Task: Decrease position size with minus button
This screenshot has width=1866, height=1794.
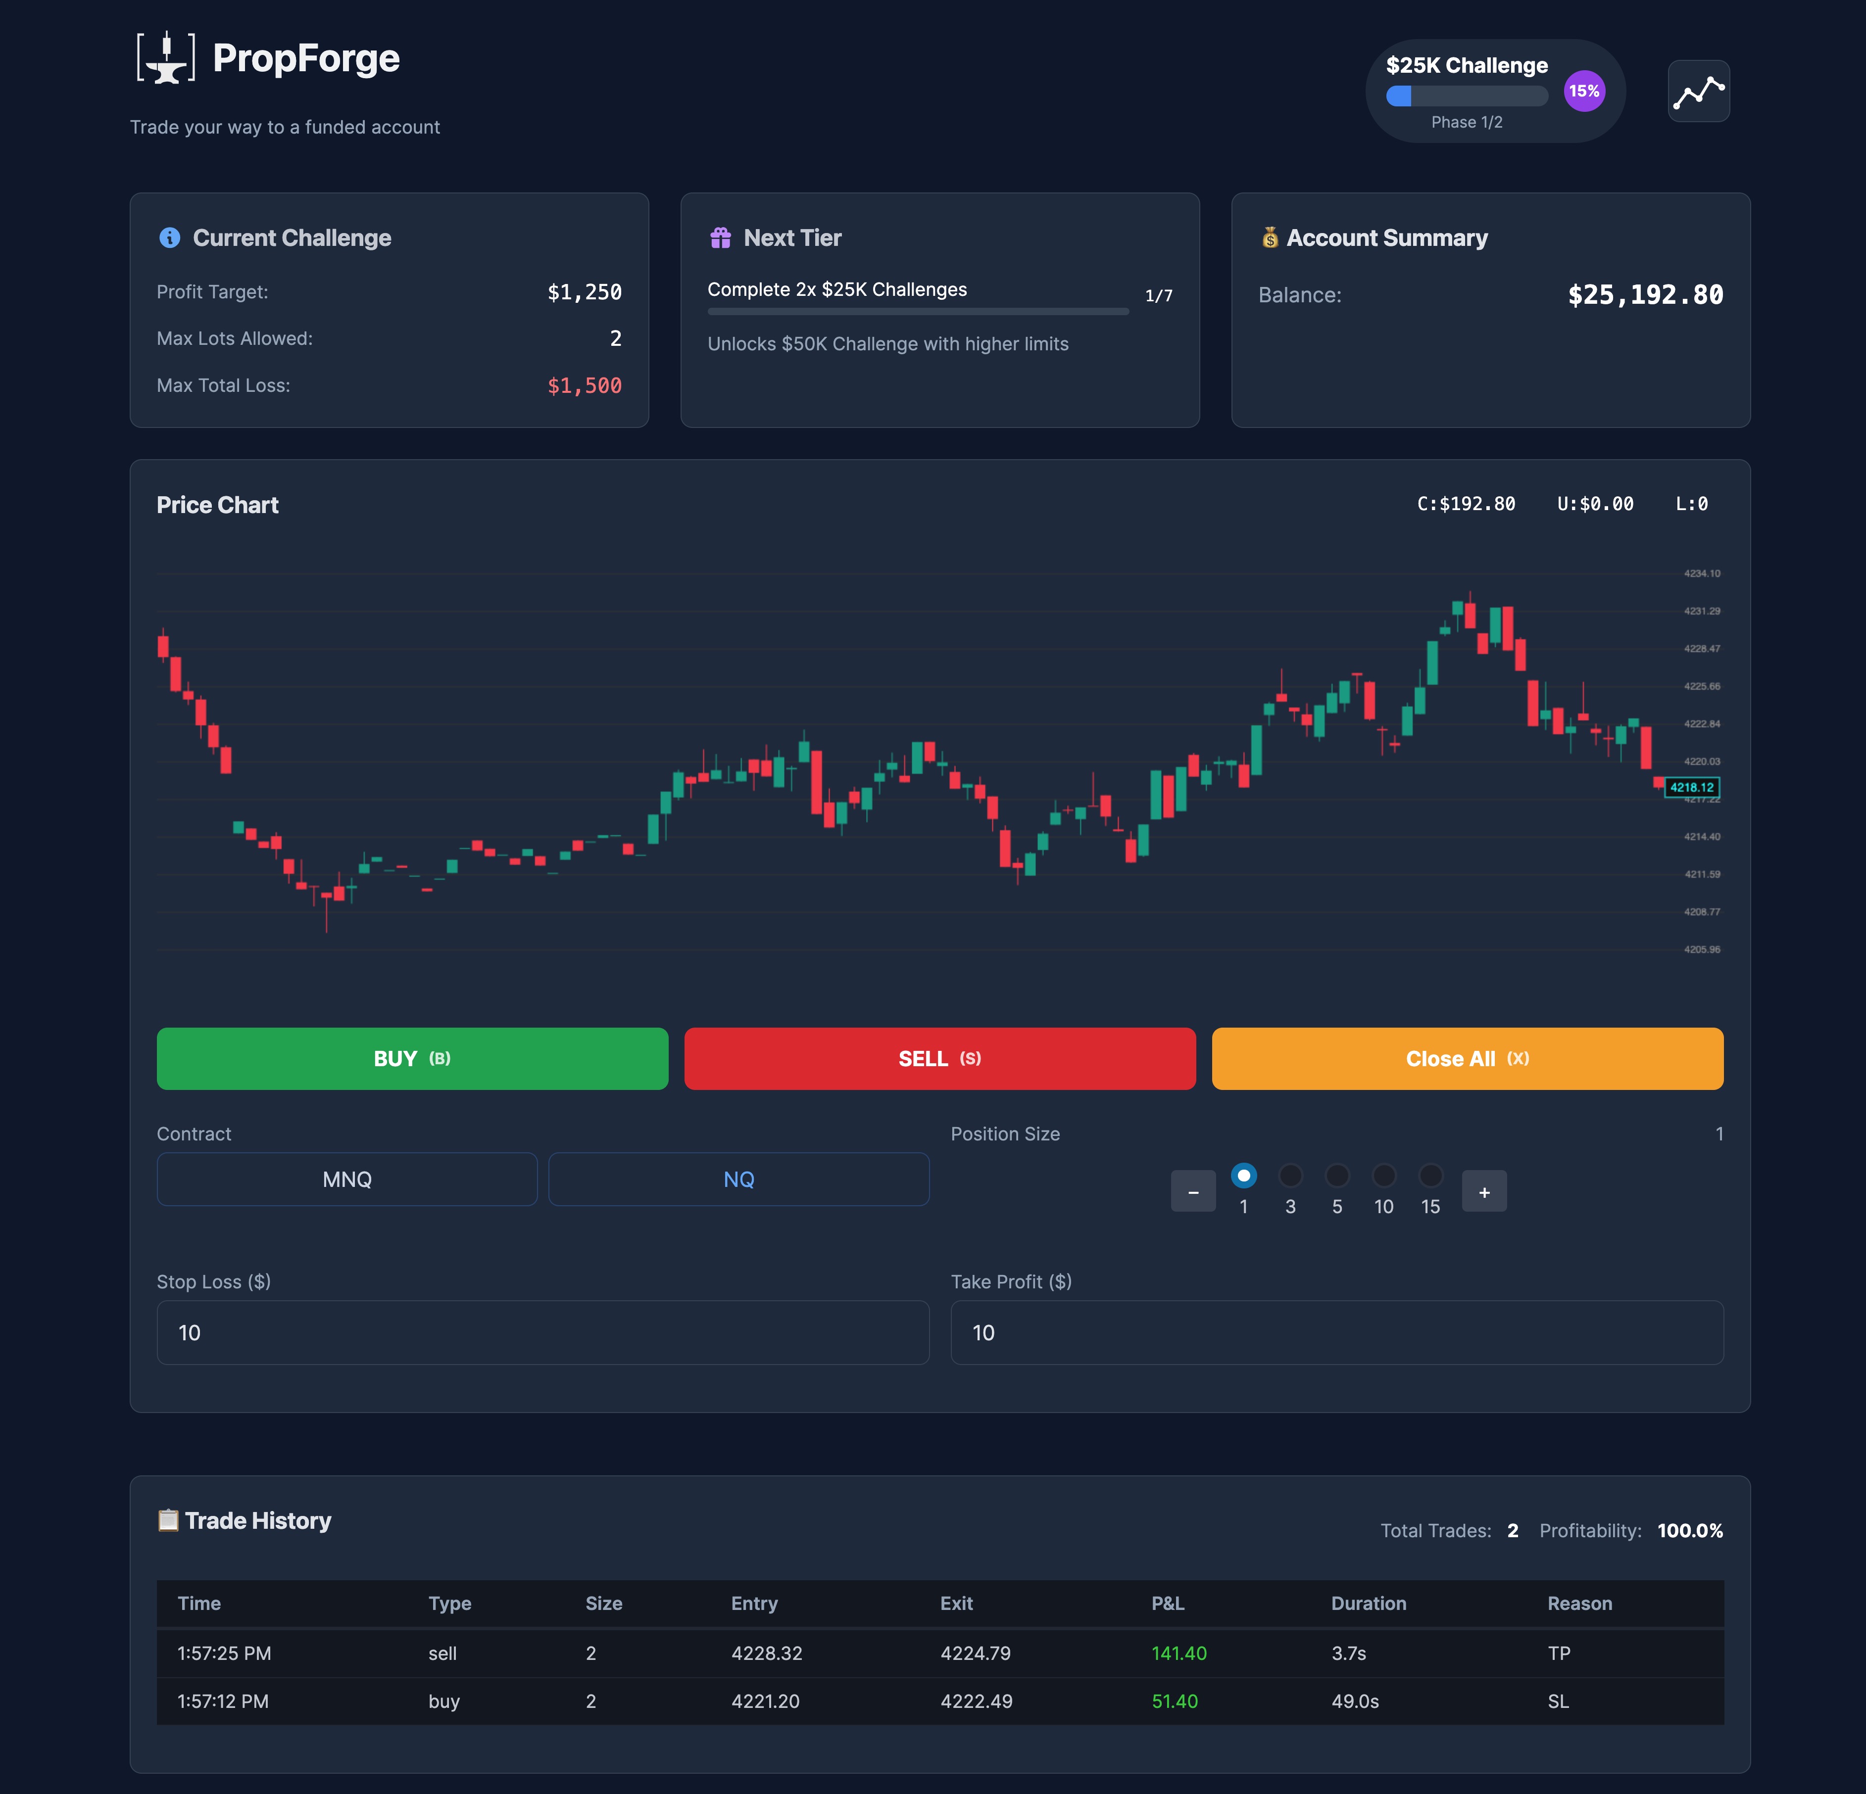Action: [1193, 1191]
